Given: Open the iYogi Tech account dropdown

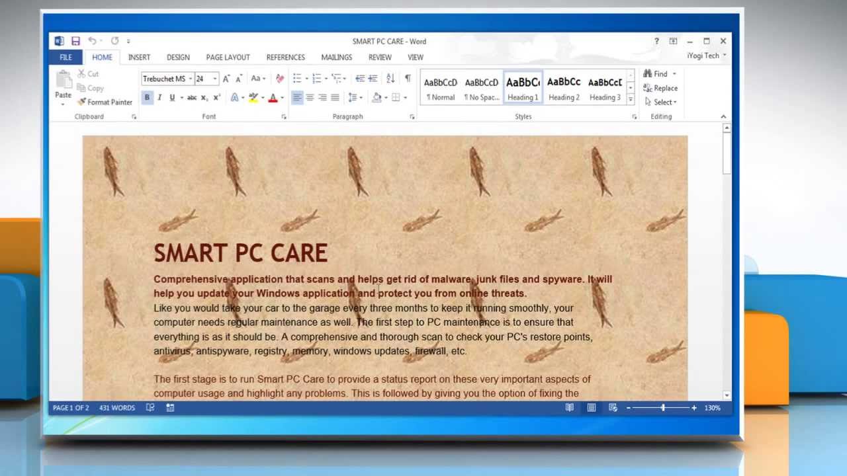Looking at the screenshot, I should tap(706, 56).
